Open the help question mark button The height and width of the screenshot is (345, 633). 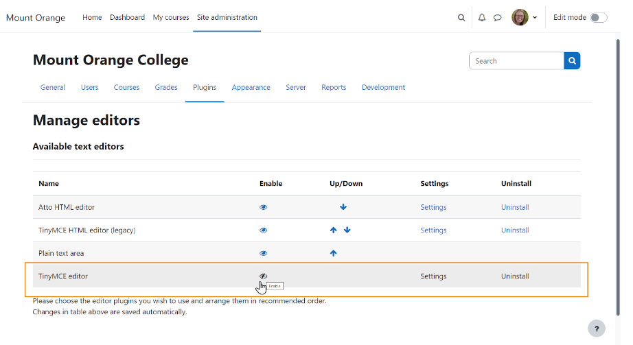pos(597,329)
